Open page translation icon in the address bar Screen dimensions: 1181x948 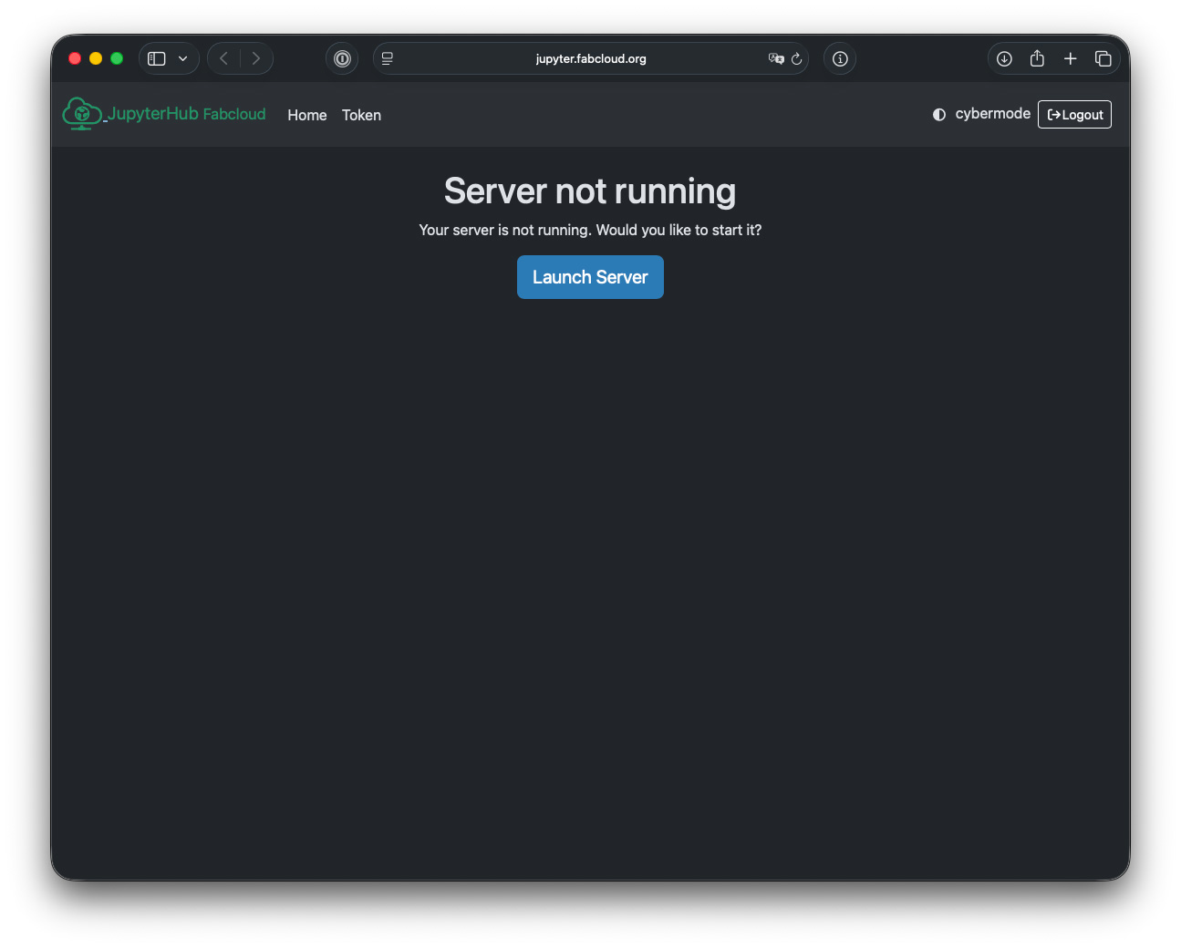(774, 58)
